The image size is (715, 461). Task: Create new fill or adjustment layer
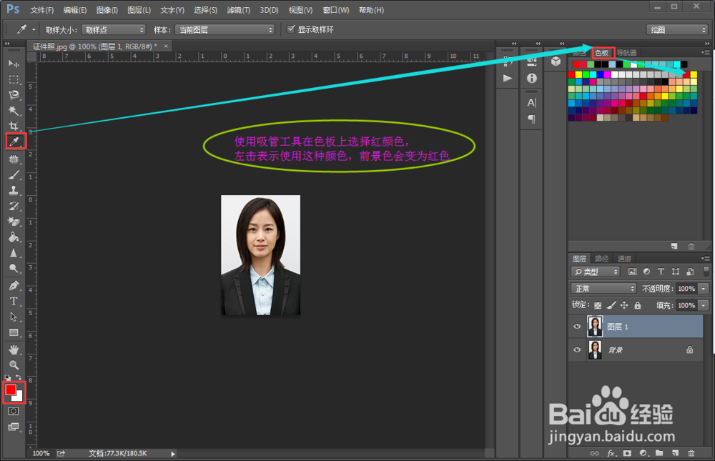pos(643,453)
